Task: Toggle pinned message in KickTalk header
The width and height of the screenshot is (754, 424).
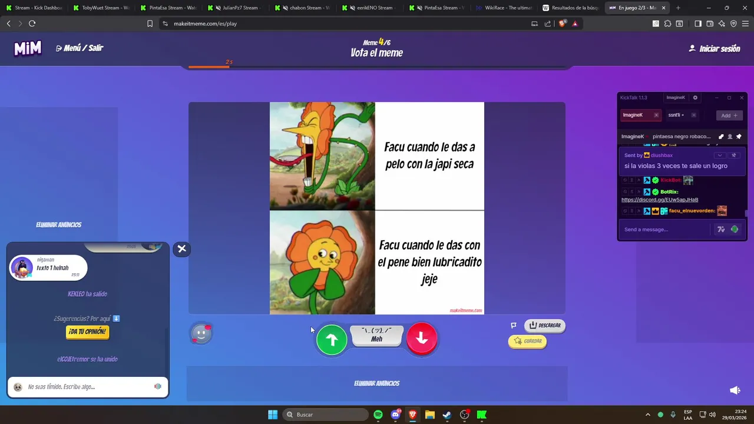Action: click(739, 137)
